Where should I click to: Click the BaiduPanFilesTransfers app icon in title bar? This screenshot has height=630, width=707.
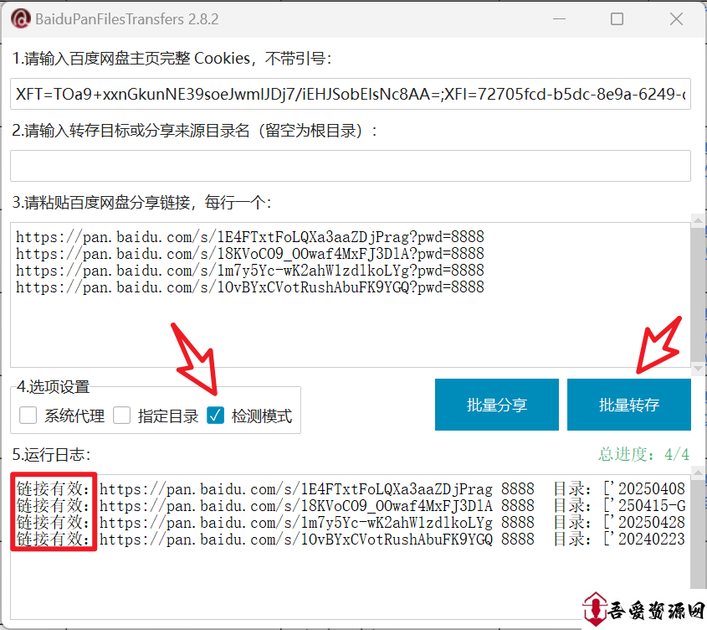21,19
